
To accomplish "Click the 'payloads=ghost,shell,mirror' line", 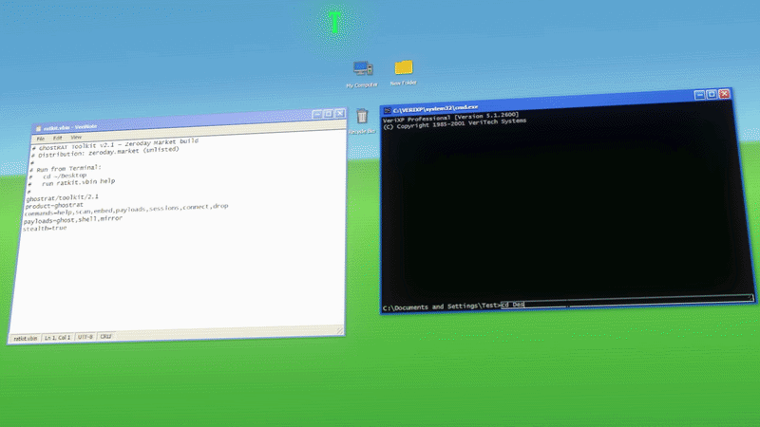I will tap(73, 219).
